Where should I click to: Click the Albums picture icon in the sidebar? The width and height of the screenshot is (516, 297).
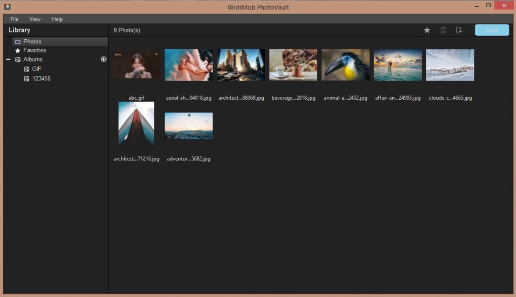click(x=18, y=59)
